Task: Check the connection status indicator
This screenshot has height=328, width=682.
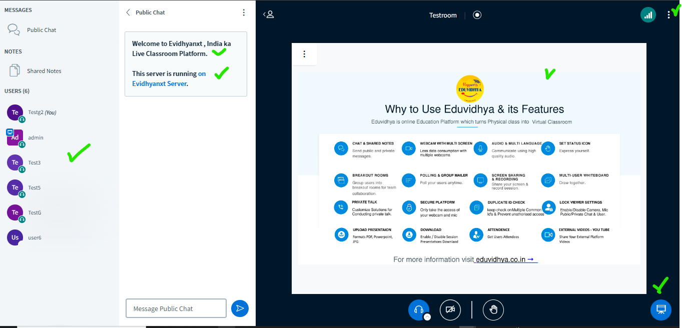Action: click(648, 15)
